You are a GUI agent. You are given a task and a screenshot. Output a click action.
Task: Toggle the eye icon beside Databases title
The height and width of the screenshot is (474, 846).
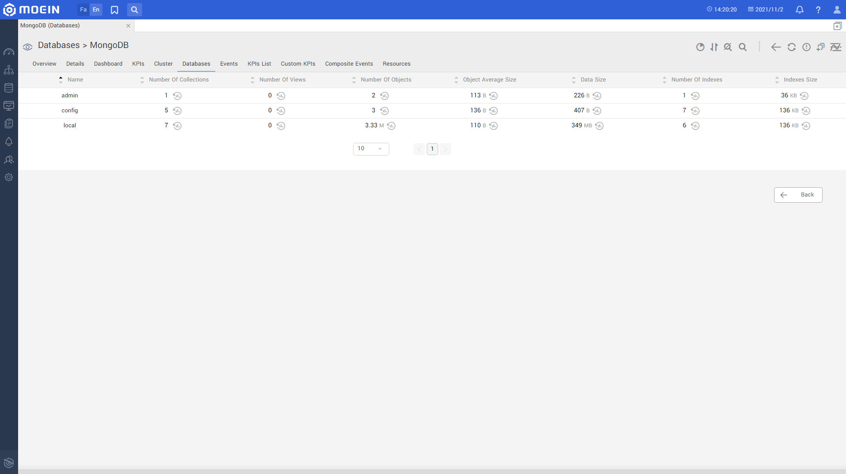click(x=28, y=47)
